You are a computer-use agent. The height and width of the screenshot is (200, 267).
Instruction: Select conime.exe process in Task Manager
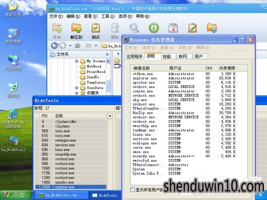click(184, 91)
